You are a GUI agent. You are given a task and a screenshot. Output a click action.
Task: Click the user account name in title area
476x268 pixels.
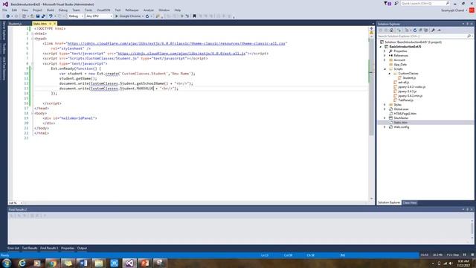(x=452, y=10)
